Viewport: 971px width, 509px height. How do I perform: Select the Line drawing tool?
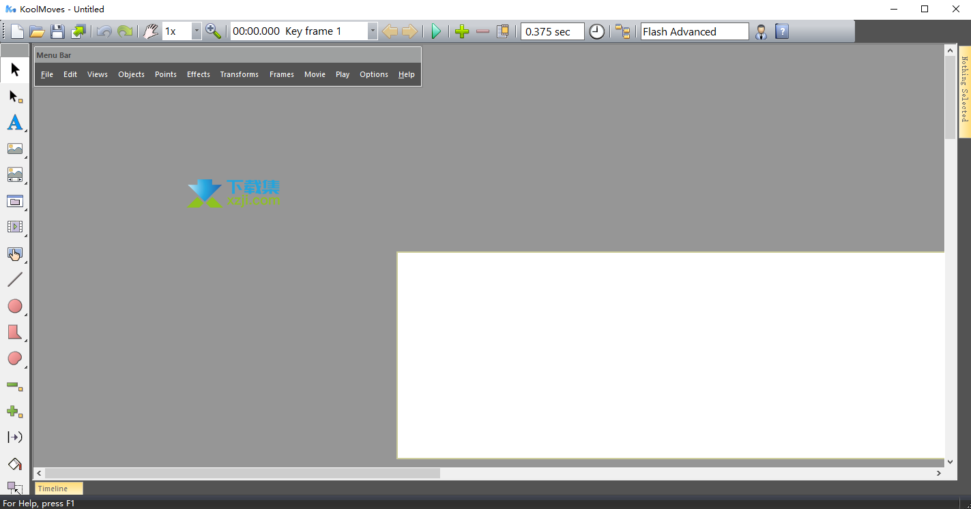pyautogui.click(x=14, y=279)
